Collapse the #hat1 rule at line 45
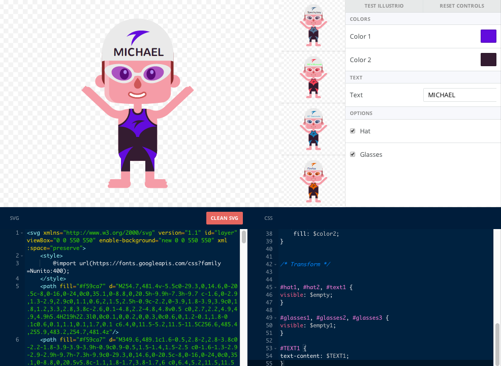This screenshot has width=501, height=366. coord(275,288)
